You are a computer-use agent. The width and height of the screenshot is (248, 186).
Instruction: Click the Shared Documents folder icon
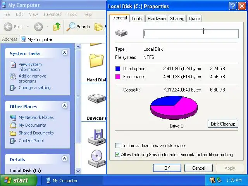click(13, 133)
